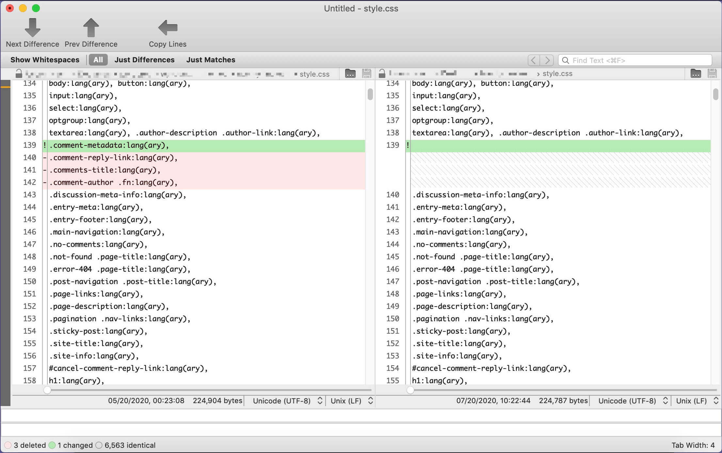The image size is (722, 453).
Task: Click right pane vertical scrollbar thumb
Action: (x=715, y=94)
